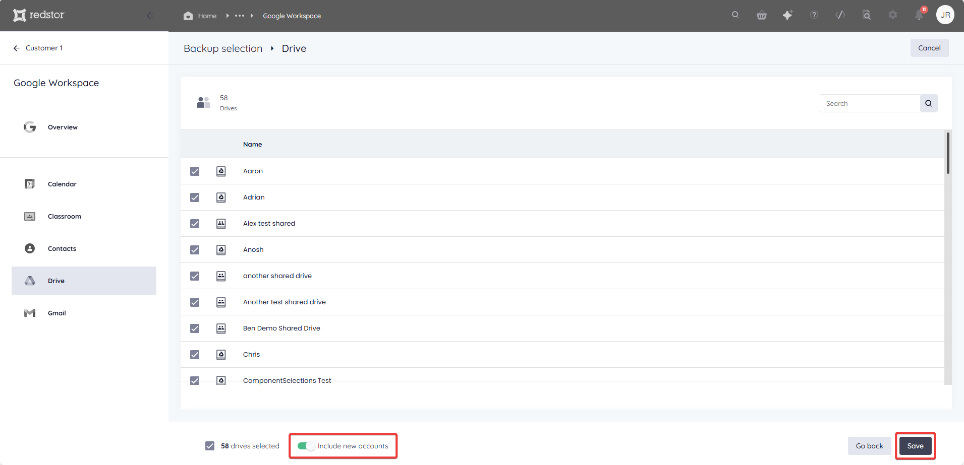Select Drive in the sidebar

[x=84, y=281]
